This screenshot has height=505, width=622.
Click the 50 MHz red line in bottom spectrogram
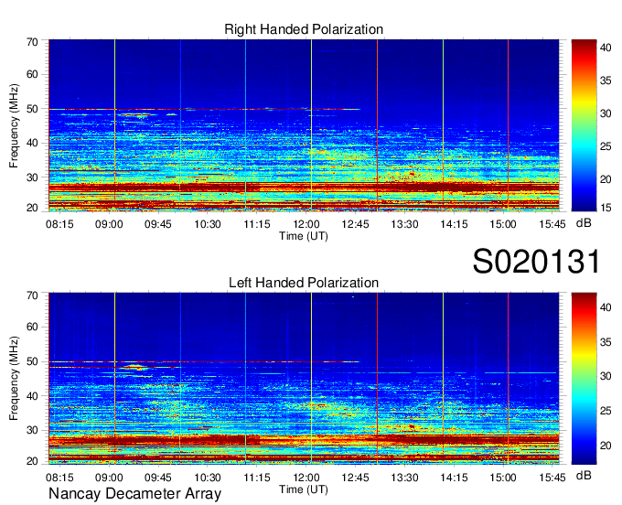(204, 361)
